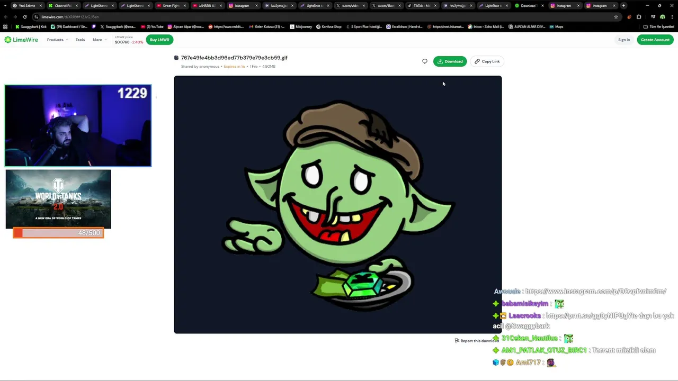Viewport: 678px width, 381px height.
Task: Click the LimeWire logo
Action: (x=21, y=40)
